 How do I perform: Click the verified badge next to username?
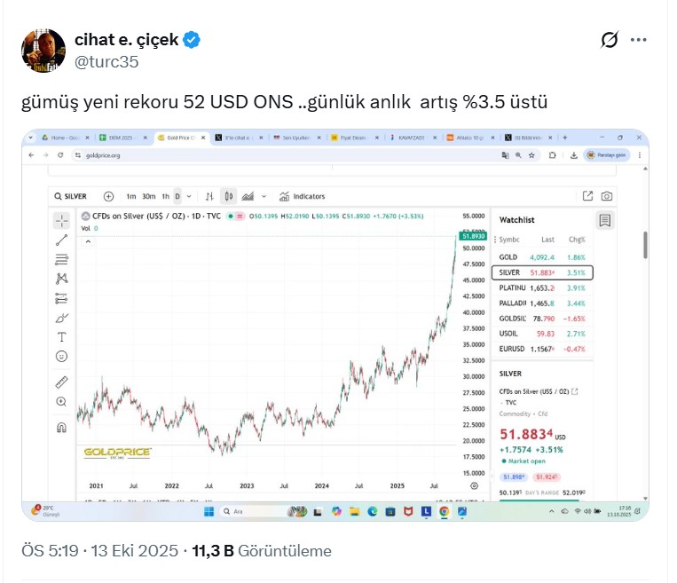(x=192, y=39)
